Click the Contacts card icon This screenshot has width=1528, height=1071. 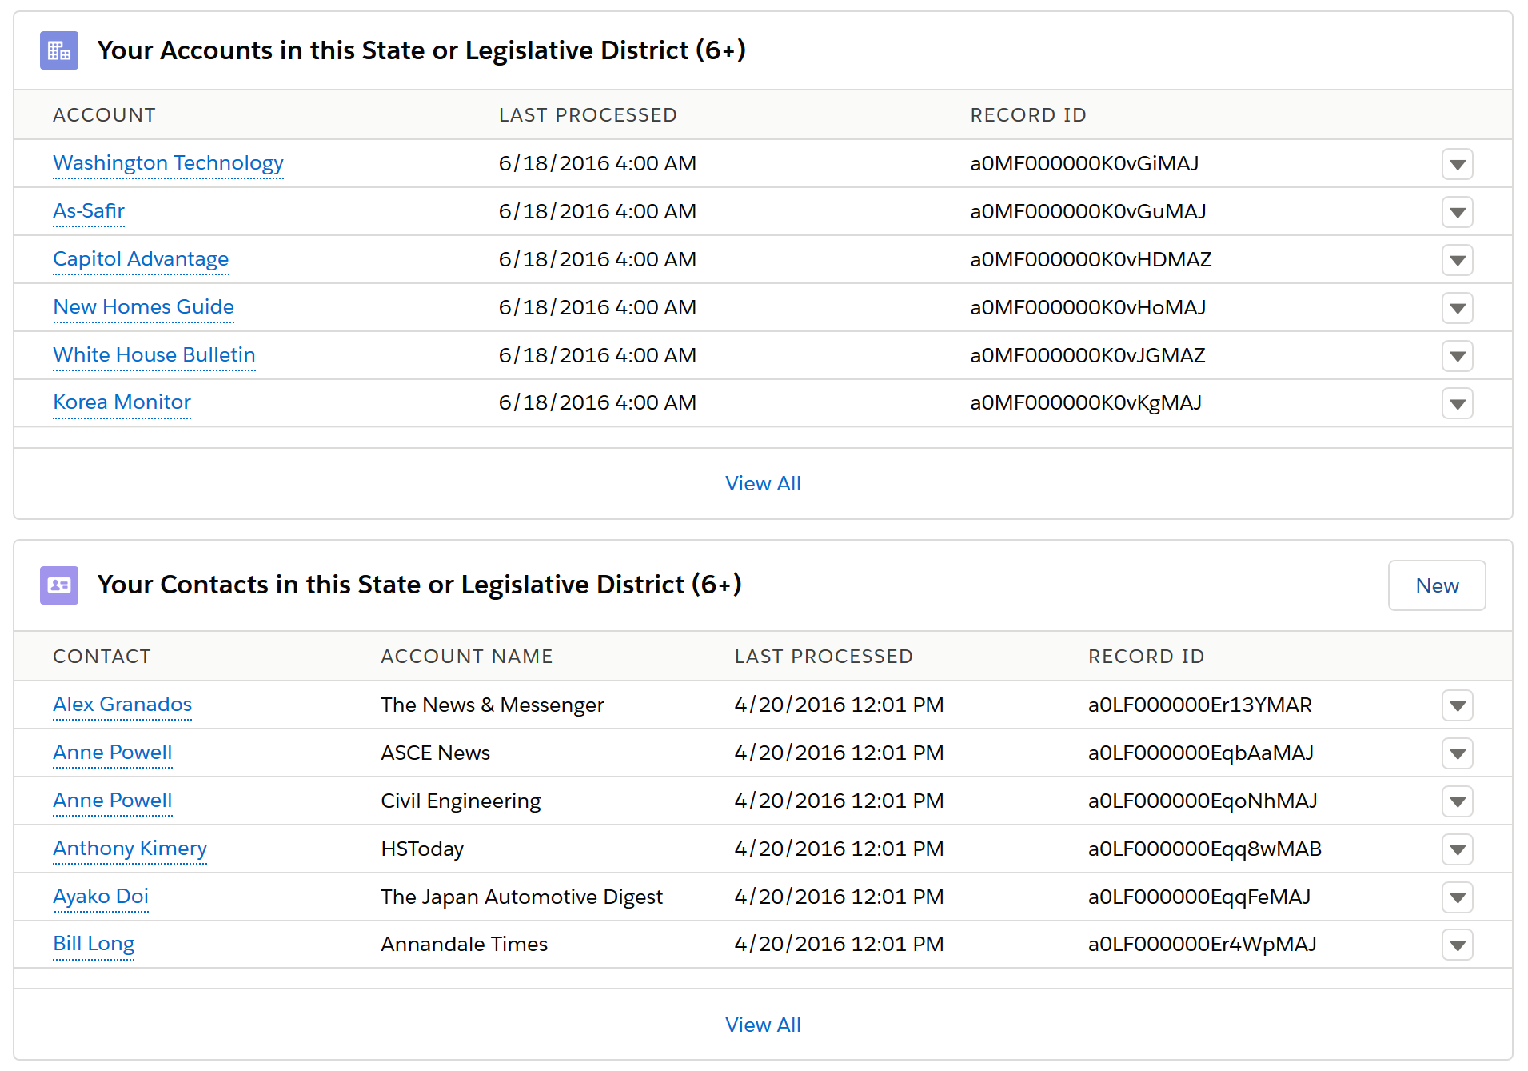(59, 585)
